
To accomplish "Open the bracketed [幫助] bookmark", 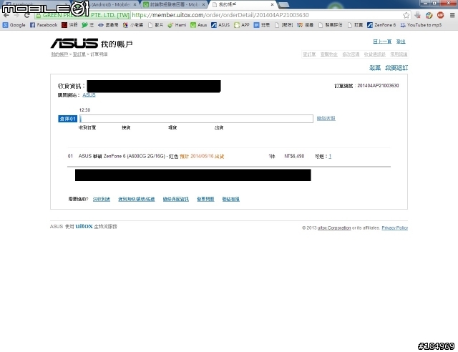I will pyautogui.click(x=284, y=25).
